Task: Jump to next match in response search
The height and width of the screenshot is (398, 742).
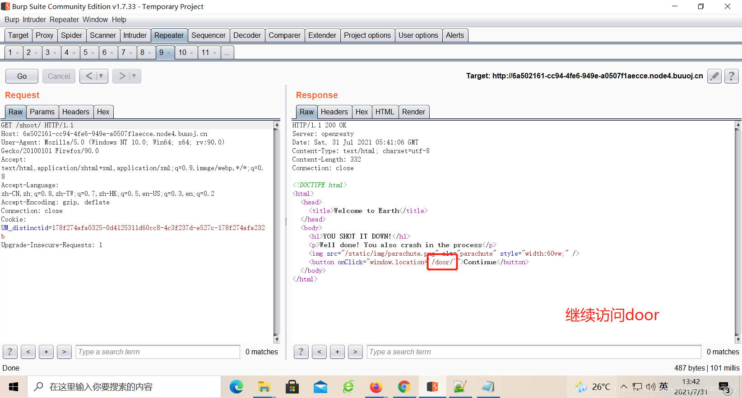Action: coord(355,352)
